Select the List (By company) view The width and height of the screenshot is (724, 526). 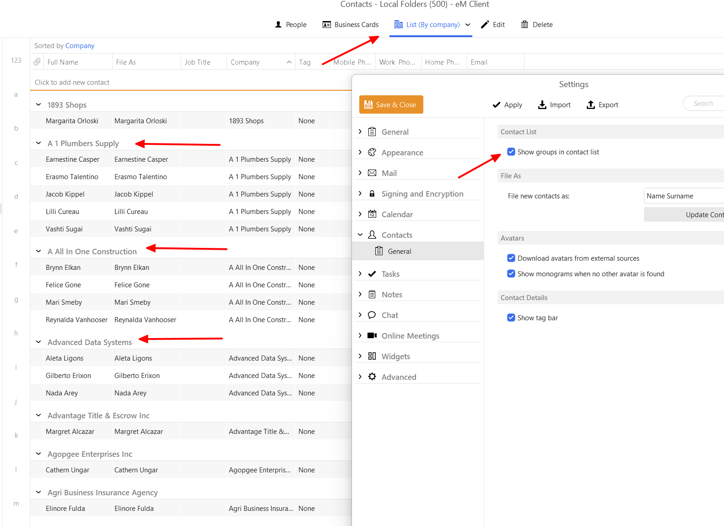pos(427,25)
